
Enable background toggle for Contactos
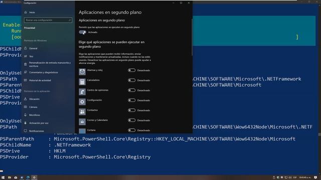tap(131, 110)
